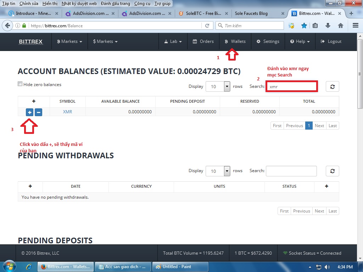The width and height of the screenshot is (363, 272).
Task: Reload the page using refresh icon
Action: (207, 25)
